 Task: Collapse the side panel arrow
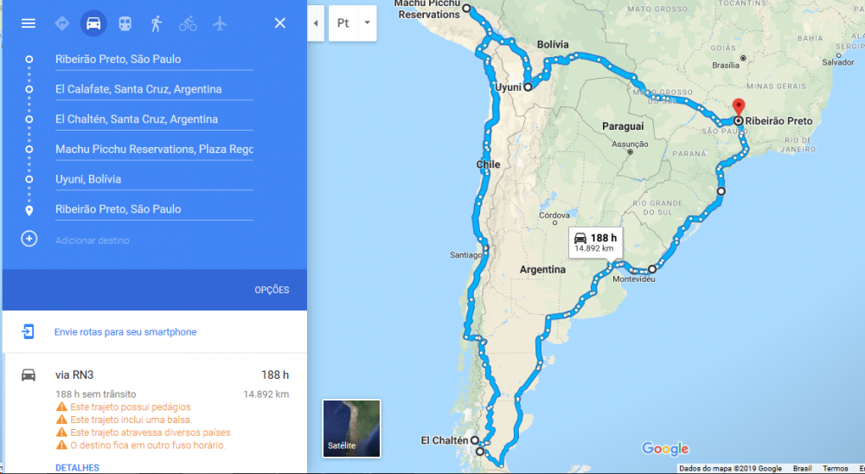(316, 23)
